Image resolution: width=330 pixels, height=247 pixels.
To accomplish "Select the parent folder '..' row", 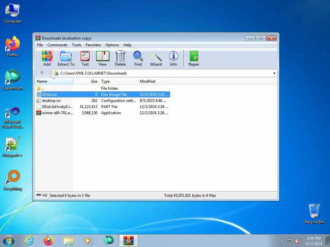I will coord(103,88).
